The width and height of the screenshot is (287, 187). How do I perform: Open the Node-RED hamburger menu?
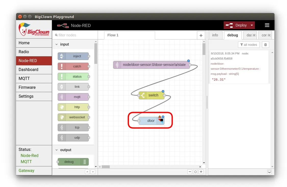tap(267, 25)
